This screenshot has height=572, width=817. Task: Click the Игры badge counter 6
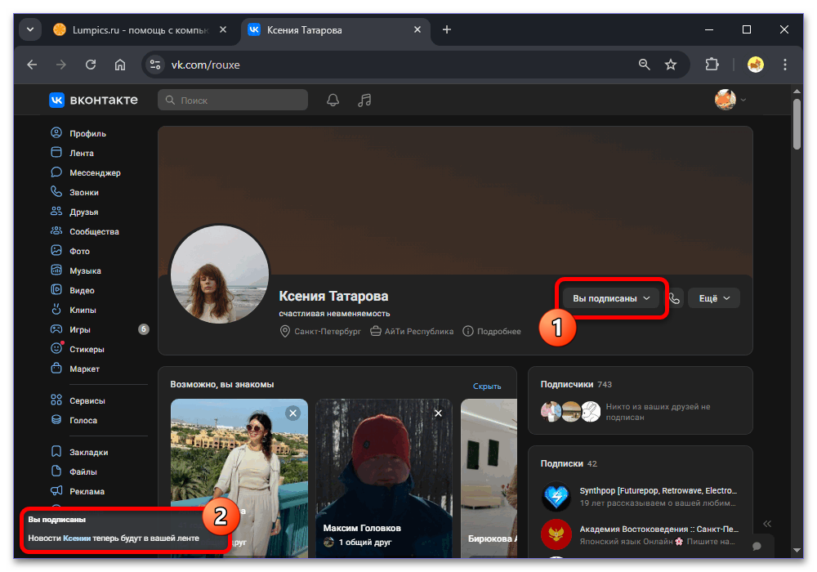143,329
